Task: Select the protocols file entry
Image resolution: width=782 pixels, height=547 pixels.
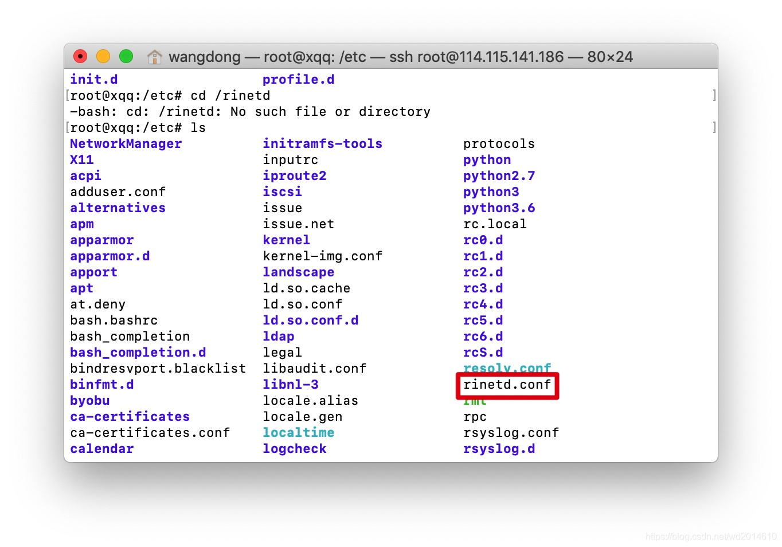Action: coord(499,144)
